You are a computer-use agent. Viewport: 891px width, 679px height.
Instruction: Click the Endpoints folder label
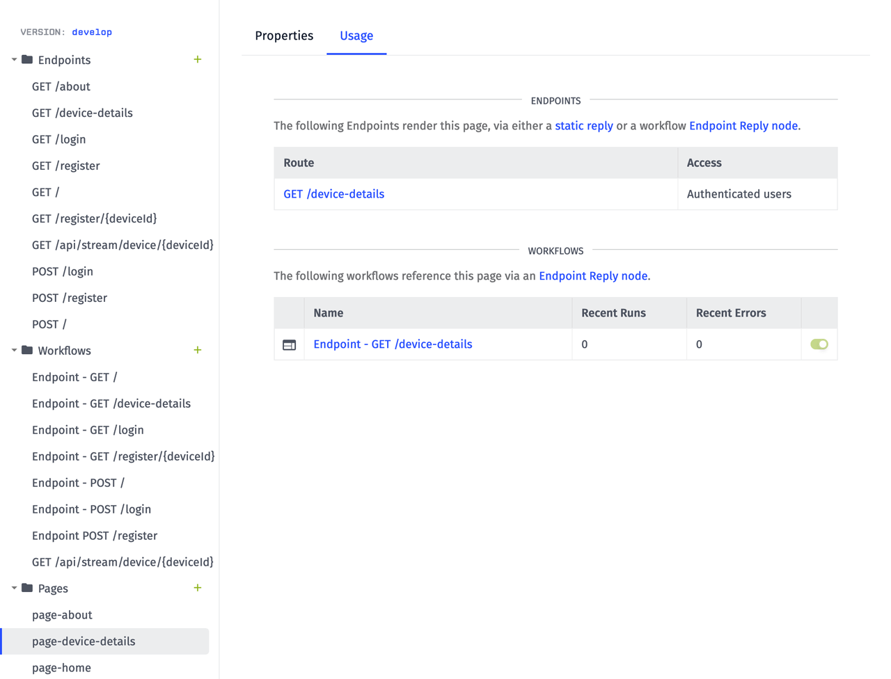[64, 61]
